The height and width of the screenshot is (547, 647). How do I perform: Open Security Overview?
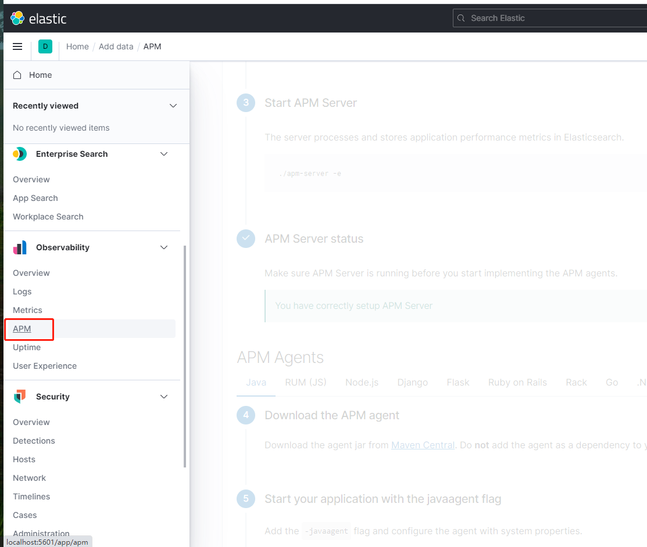(x=31, y=423)
